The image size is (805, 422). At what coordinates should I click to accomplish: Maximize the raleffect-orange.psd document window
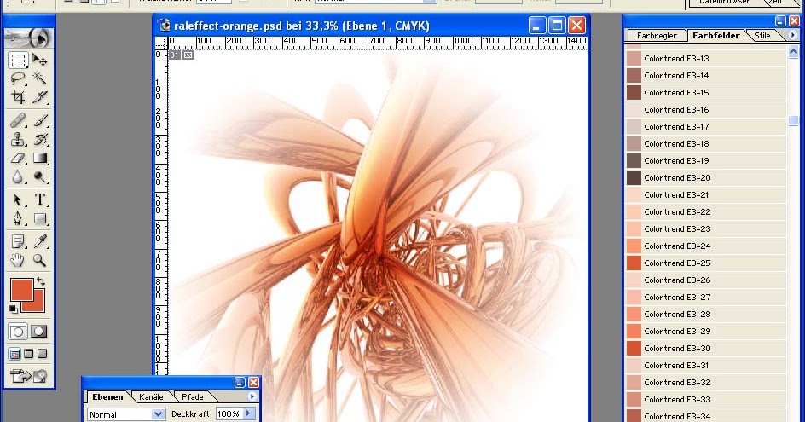(x=557, y=26)
